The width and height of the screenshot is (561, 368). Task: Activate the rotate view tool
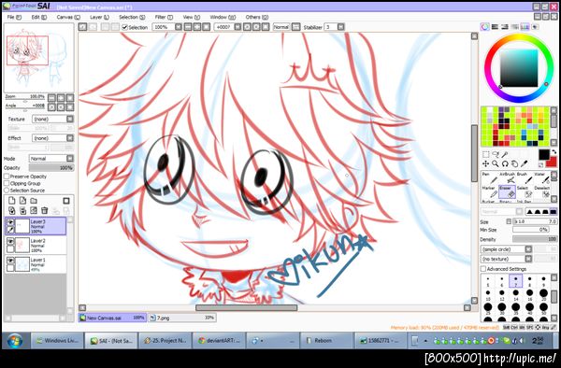(505, 163)
